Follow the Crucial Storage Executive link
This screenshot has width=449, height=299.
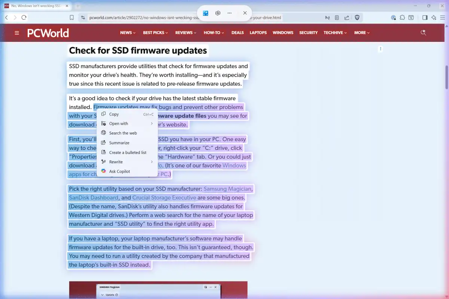(164, 198)
